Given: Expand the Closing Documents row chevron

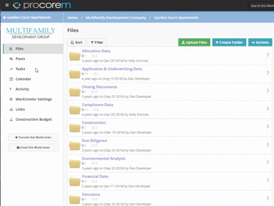Looking at the screenshot, I should (268, 90).
